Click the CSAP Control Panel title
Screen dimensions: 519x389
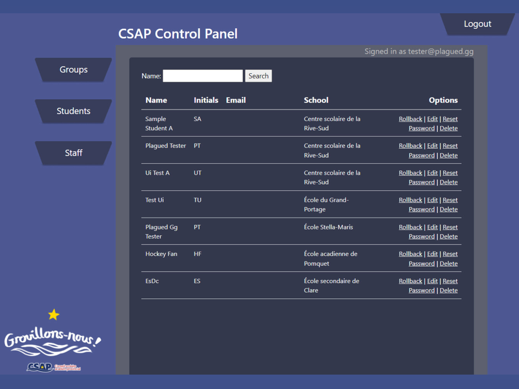[x=178, y=34]
